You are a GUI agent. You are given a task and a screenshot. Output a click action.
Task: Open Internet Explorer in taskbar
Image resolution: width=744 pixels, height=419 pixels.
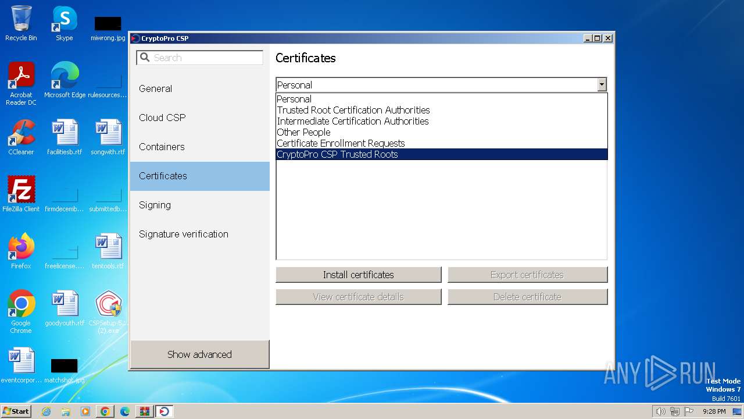click(x=46, y=411)
